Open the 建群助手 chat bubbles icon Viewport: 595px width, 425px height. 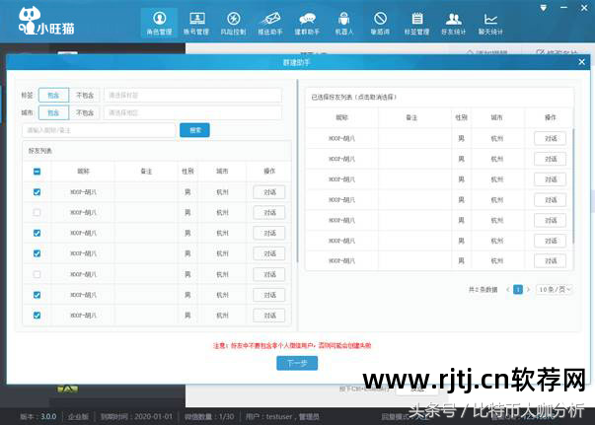click(x=307, y=23)
